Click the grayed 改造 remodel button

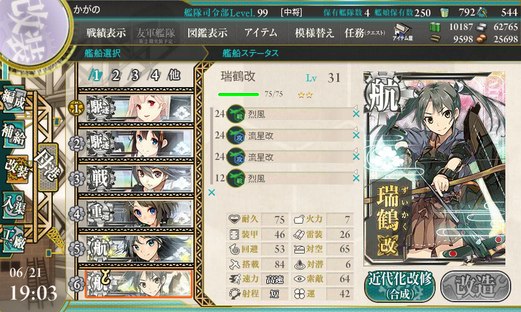(475, 286)
